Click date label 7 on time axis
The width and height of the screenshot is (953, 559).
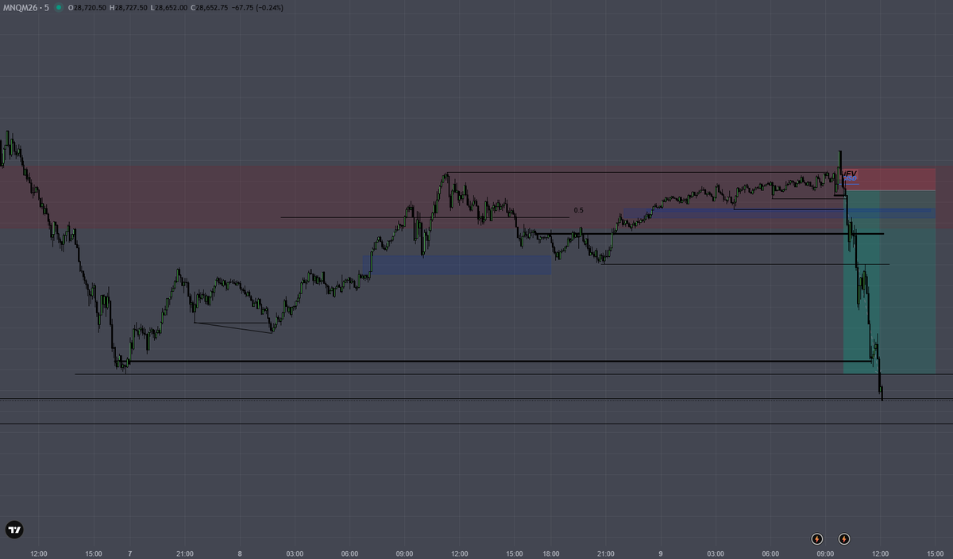[129, 553]
